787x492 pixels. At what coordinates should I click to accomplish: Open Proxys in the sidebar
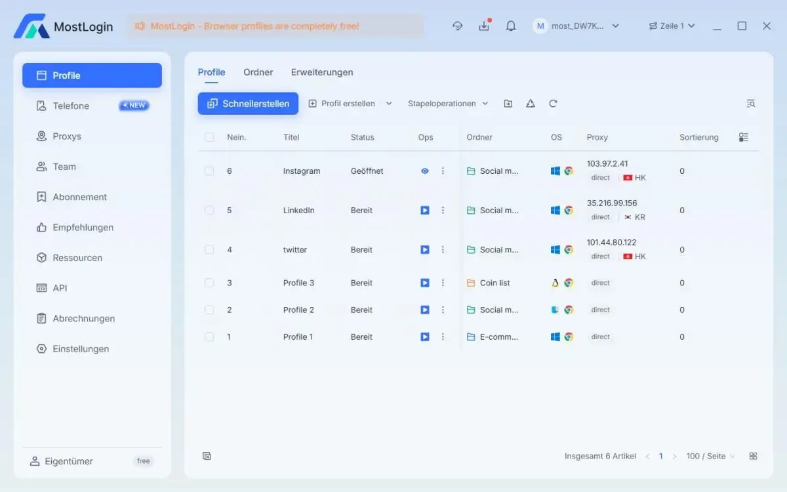[67, 136]
